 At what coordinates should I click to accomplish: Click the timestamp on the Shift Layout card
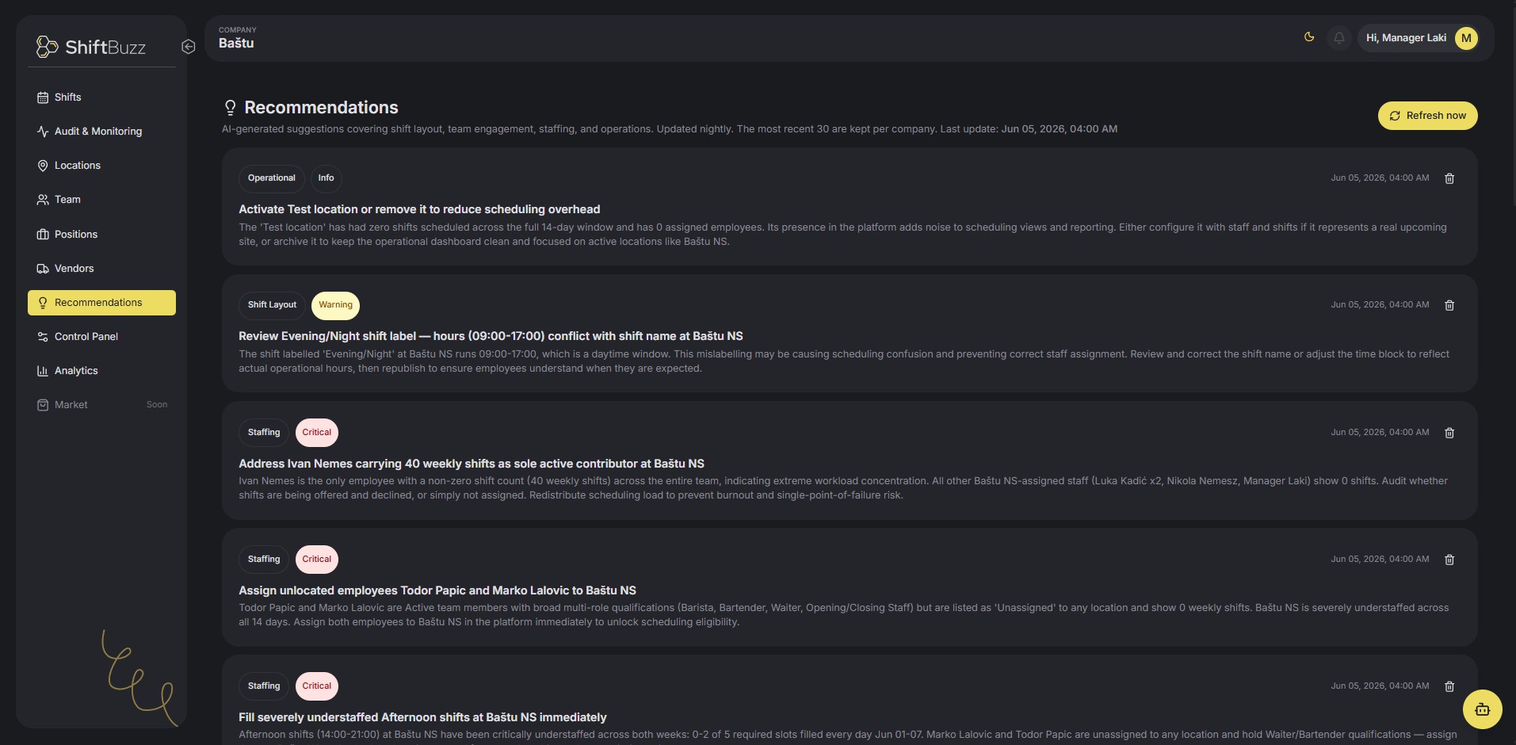[x=1380, y=305]
